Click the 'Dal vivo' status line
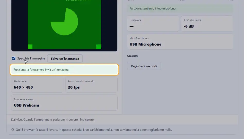 (x=53, y=120)
